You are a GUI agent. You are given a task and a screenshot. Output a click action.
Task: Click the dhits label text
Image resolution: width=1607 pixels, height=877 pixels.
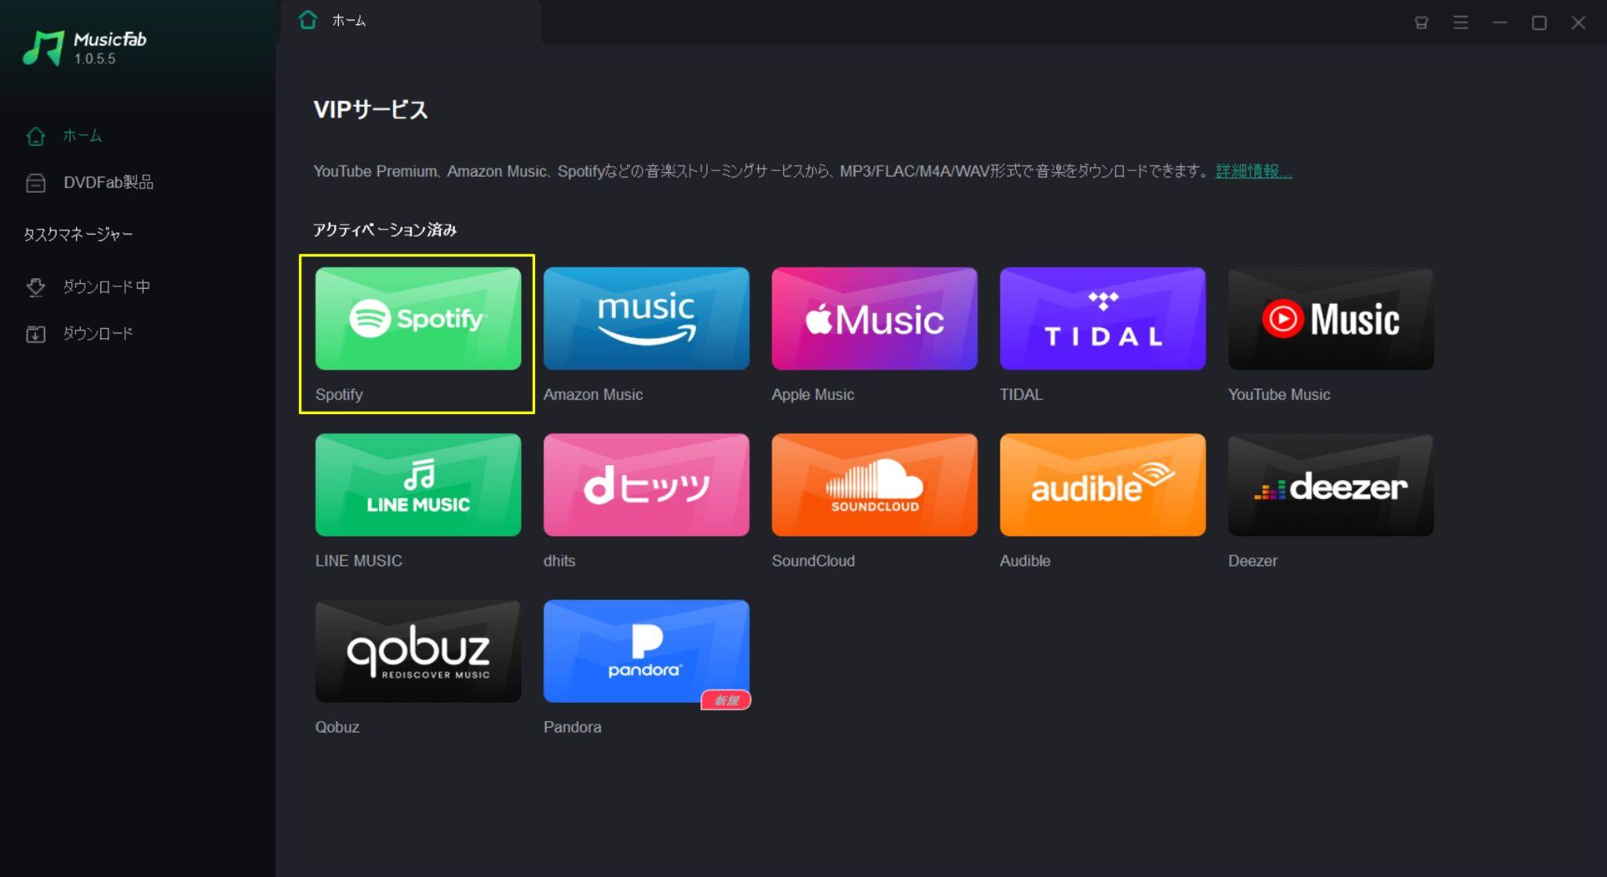[559, 561]
